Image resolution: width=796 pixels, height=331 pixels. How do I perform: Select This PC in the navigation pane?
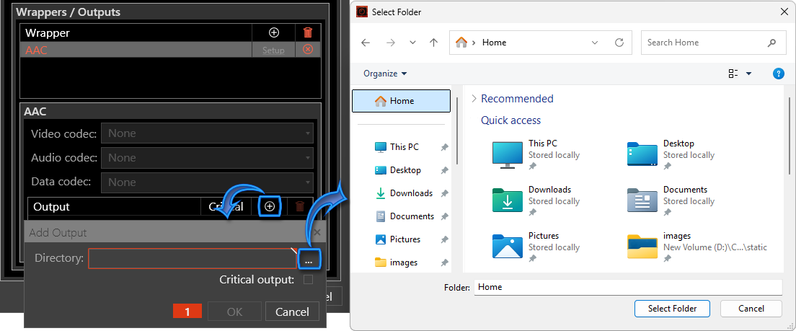404,147
